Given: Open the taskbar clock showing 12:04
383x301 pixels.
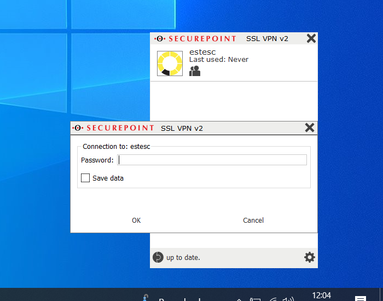Looking at the screenshot, I should coord(322,296).
